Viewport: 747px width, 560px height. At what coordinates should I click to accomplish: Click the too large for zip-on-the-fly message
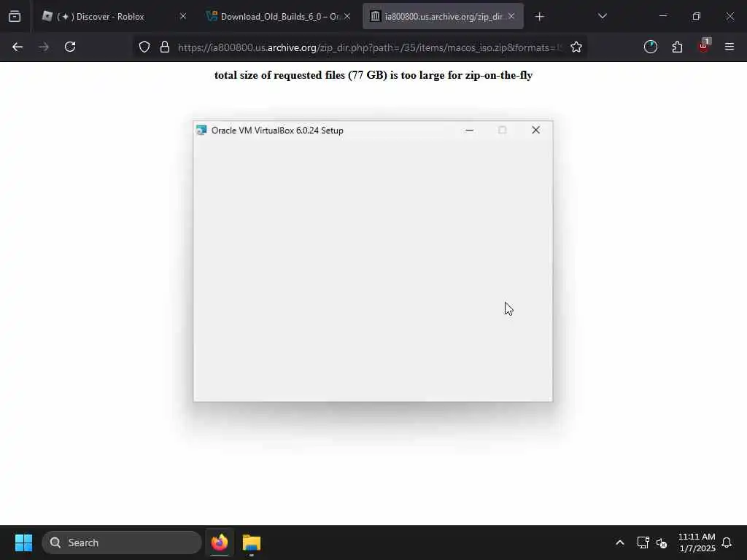(x=373, y=75)
